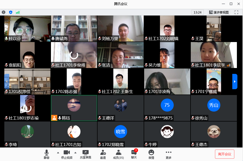Click the red 离开会议 leave button
Viewport: 243px width, 161px height.
(x=224, y=154)
